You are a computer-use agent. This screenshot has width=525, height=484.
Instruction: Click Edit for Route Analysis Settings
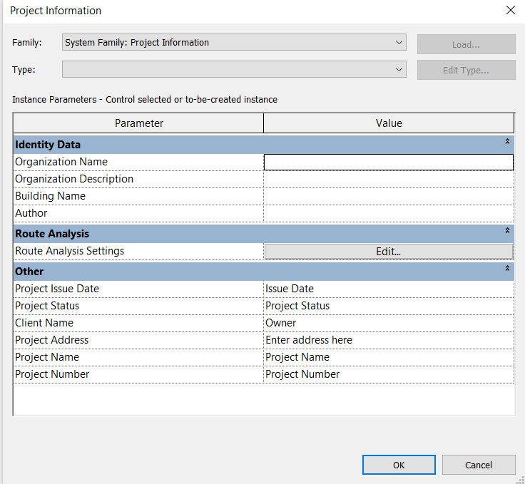click(x=389, y=252)
